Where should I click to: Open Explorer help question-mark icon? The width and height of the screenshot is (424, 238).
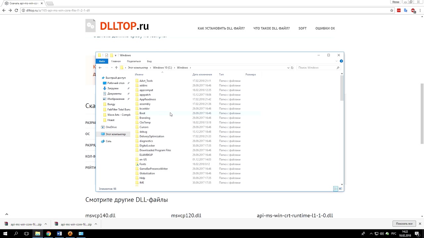coord(341,61)
